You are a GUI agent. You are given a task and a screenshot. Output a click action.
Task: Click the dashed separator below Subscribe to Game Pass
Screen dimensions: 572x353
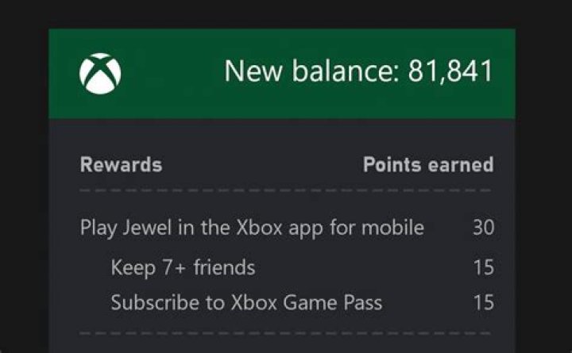pos(286,334)
